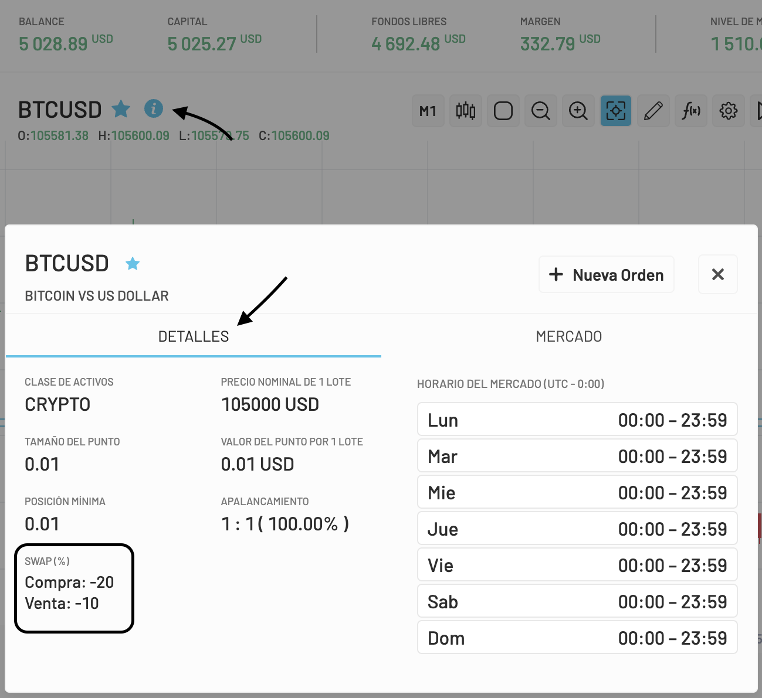Close the BTCUSD details panel
Screen dimensions: 762x698
tap(718, 274)
